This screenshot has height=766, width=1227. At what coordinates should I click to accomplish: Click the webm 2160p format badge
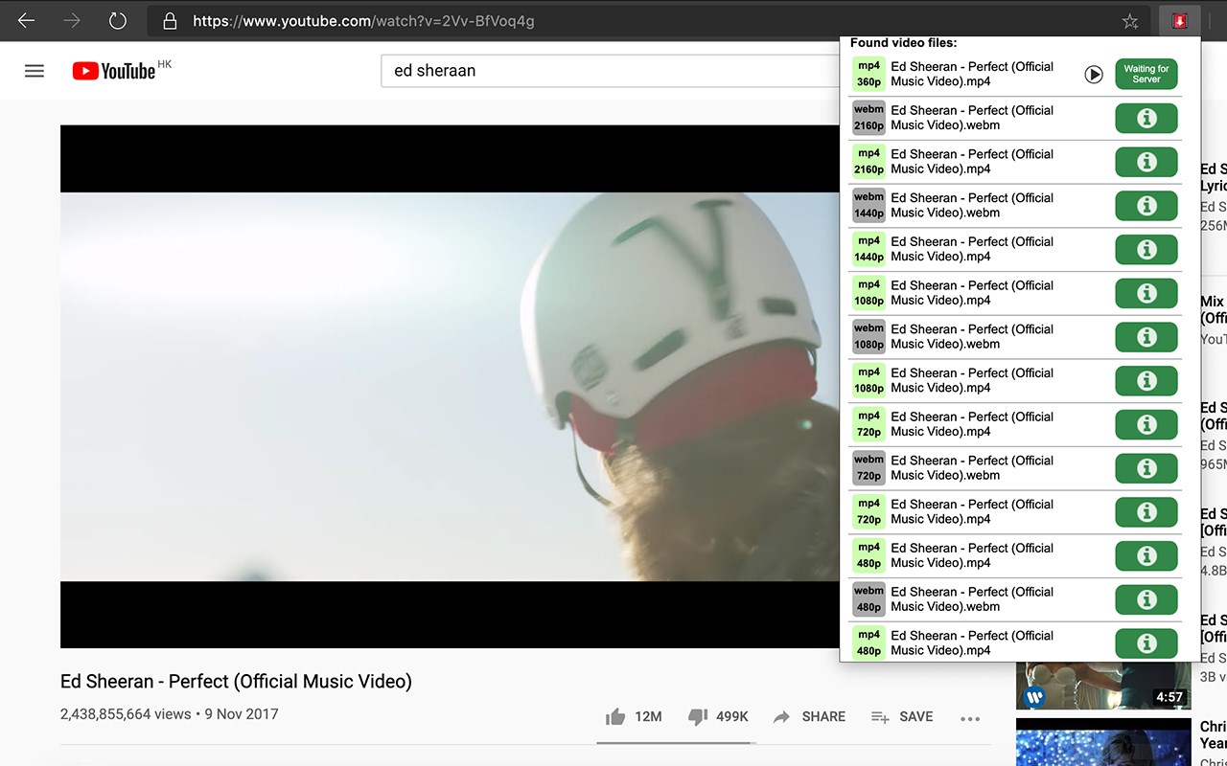(x=868, y=118)
